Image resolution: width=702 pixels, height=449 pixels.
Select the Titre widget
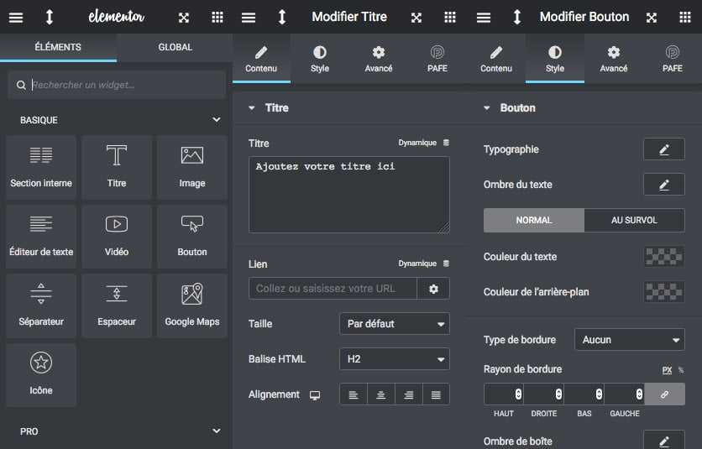coord(117,167)
